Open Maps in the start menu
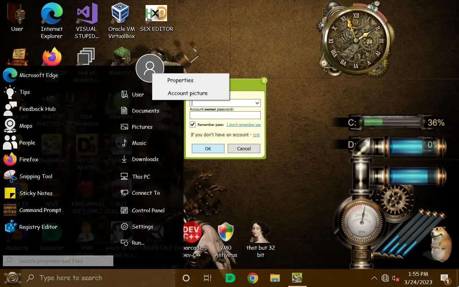 point(18,126)
